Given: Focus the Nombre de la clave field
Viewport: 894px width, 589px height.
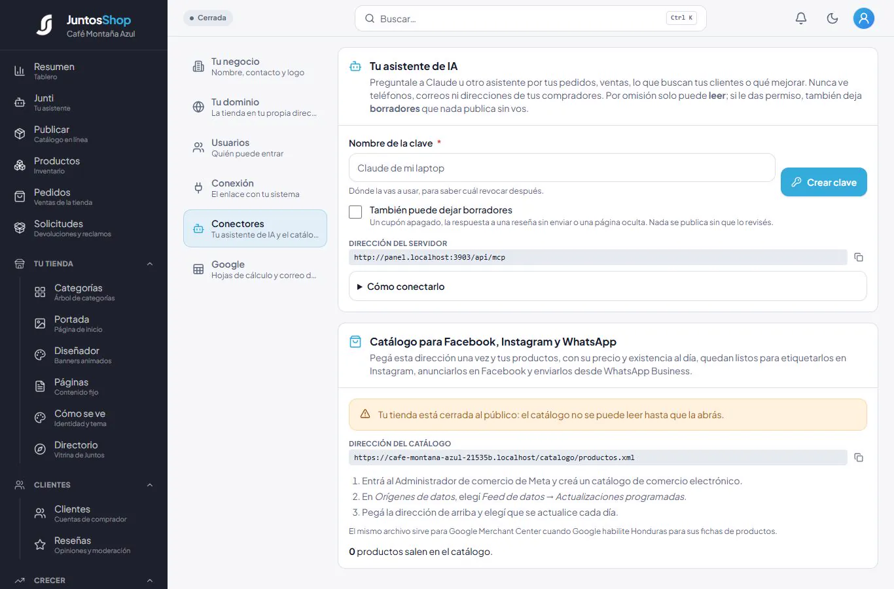Looking at the screenshot, I should pos(562,168).
